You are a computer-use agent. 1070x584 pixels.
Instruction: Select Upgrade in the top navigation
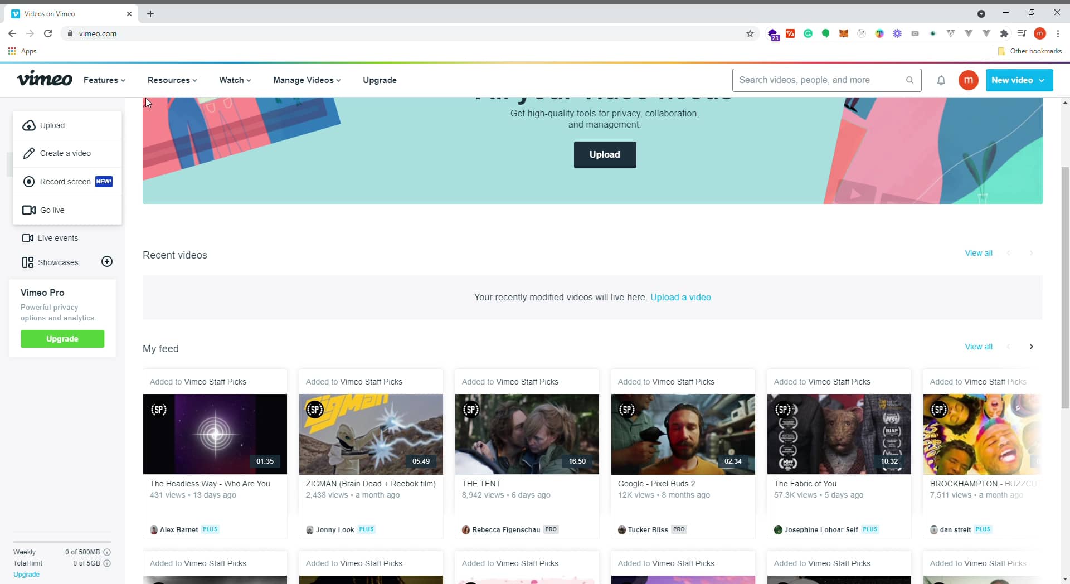click(380, 80)
